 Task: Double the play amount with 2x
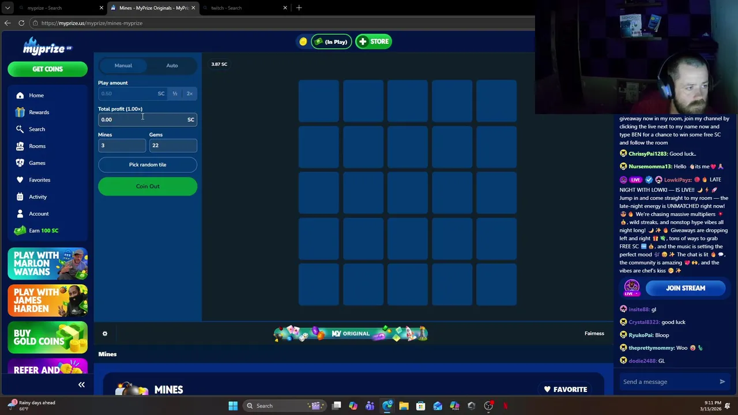point(189,93)
